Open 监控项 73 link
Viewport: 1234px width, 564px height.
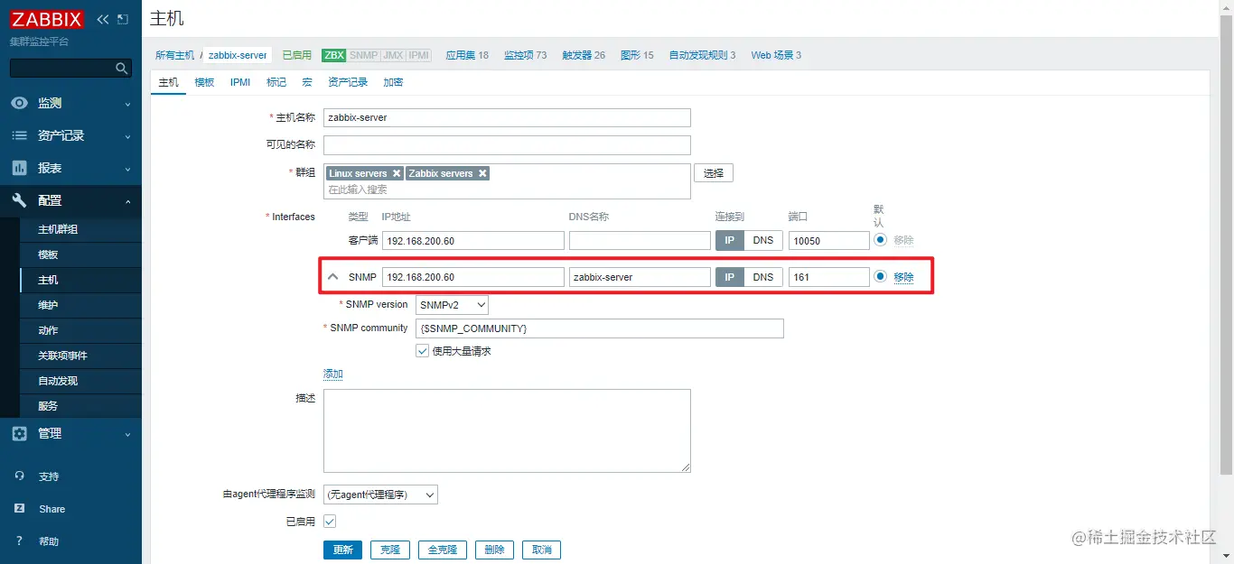(x=525, y=55)
